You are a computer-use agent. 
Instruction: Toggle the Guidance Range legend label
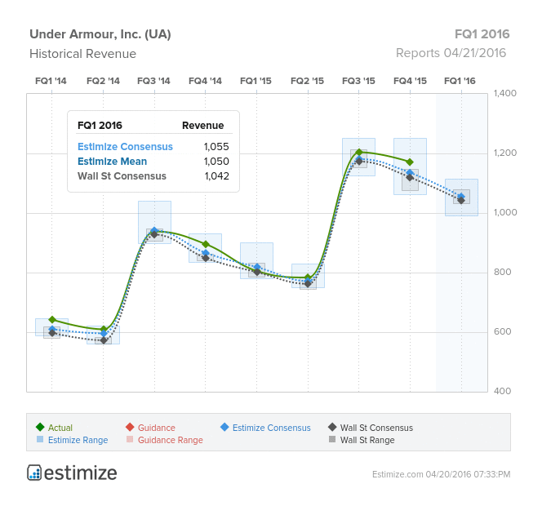click(x=171, y=440)
